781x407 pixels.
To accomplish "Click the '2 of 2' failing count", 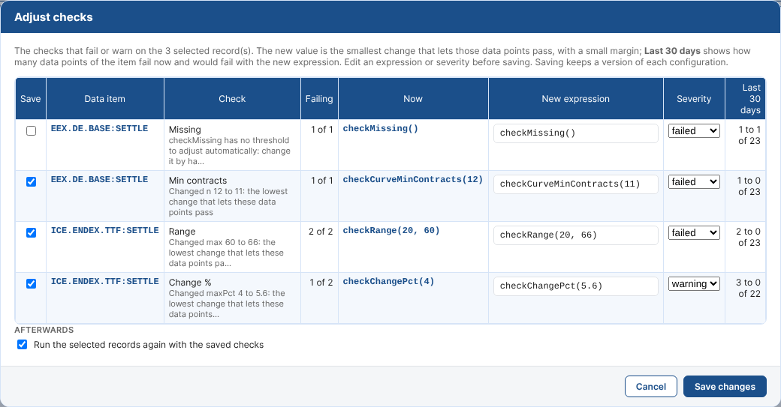I will click(321, 232).
